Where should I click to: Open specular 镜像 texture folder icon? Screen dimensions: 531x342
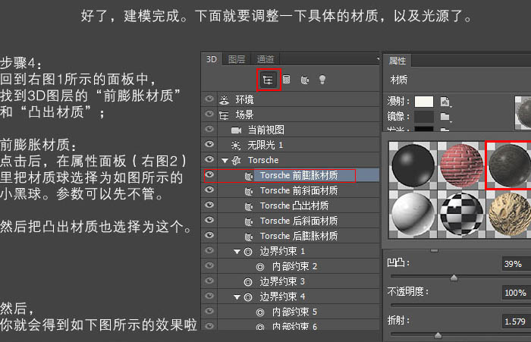[x=445, y=117]
